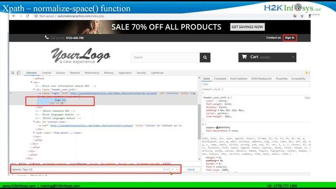The image size is (336, 189).
Task: Click the Sign in link in the header
Action: tap(290, 38)
